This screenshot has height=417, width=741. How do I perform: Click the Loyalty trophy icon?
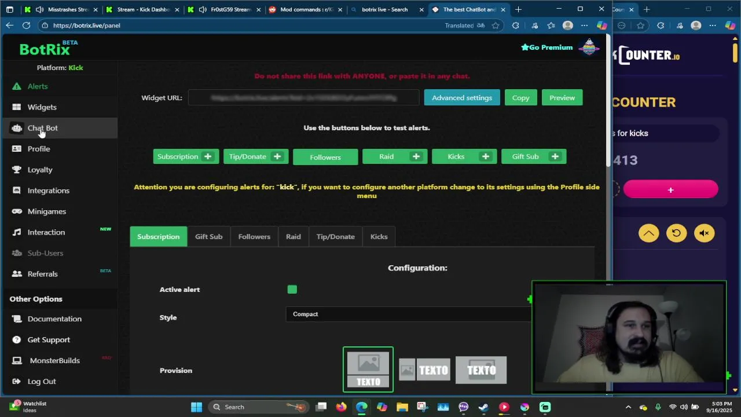click(x=16, y=170)
